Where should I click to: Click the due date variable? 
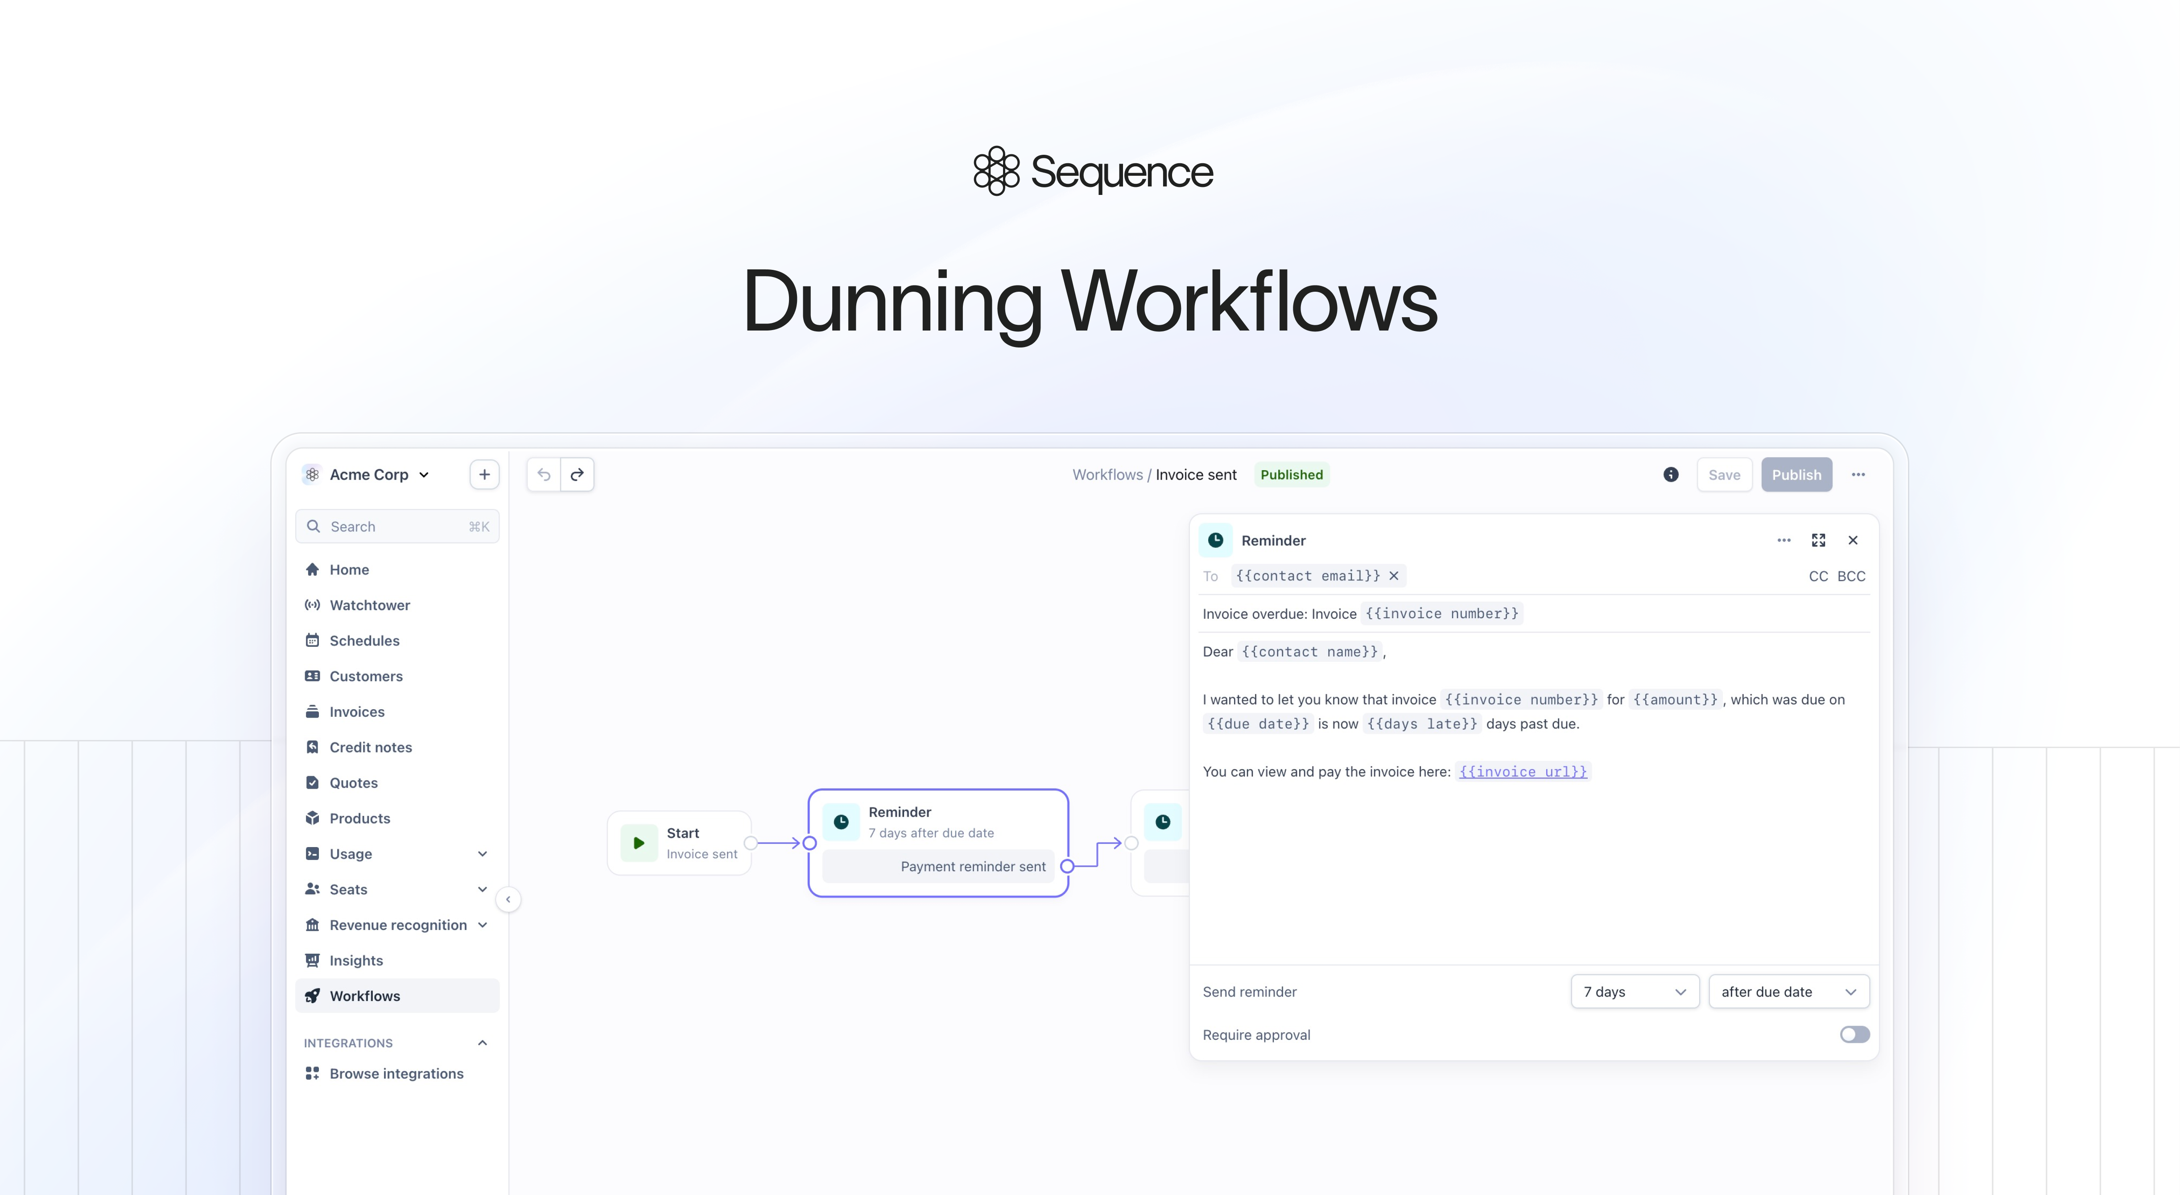click(1259, 724)
